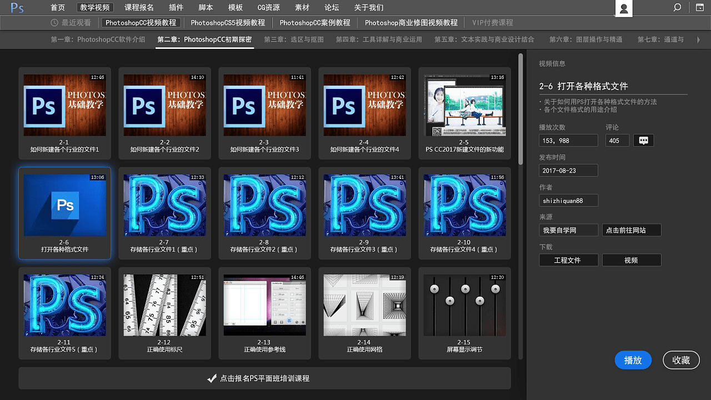The image size is (711, 400).
Task: Open VIP付费课程 tab
Action: point(493,23)
